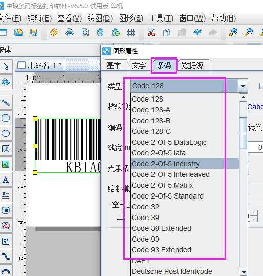The height and width of the screenshot is (276, 263).
Task: Switch to the 数据源 tab
Action: click(192, 65)
